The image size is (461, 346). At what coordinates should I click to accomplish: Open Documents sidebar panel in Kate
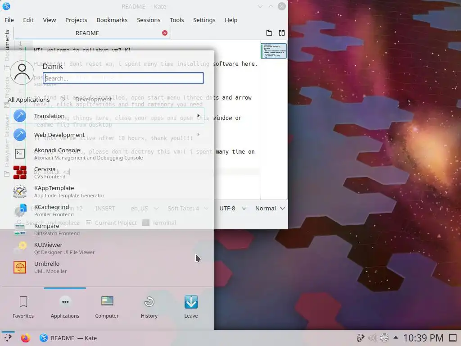[x=7, y=50]
